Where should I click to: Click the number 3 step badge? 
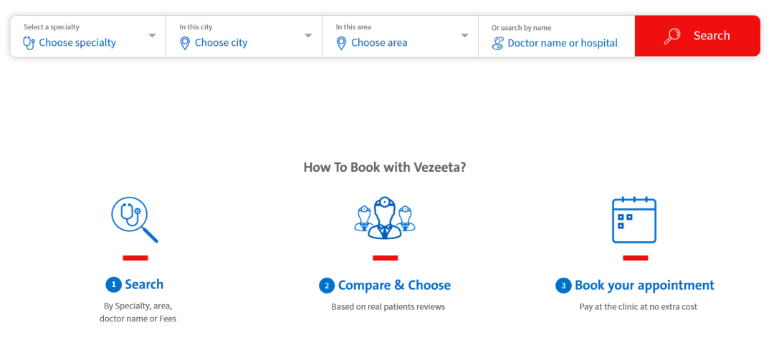[x=563, y=286]
